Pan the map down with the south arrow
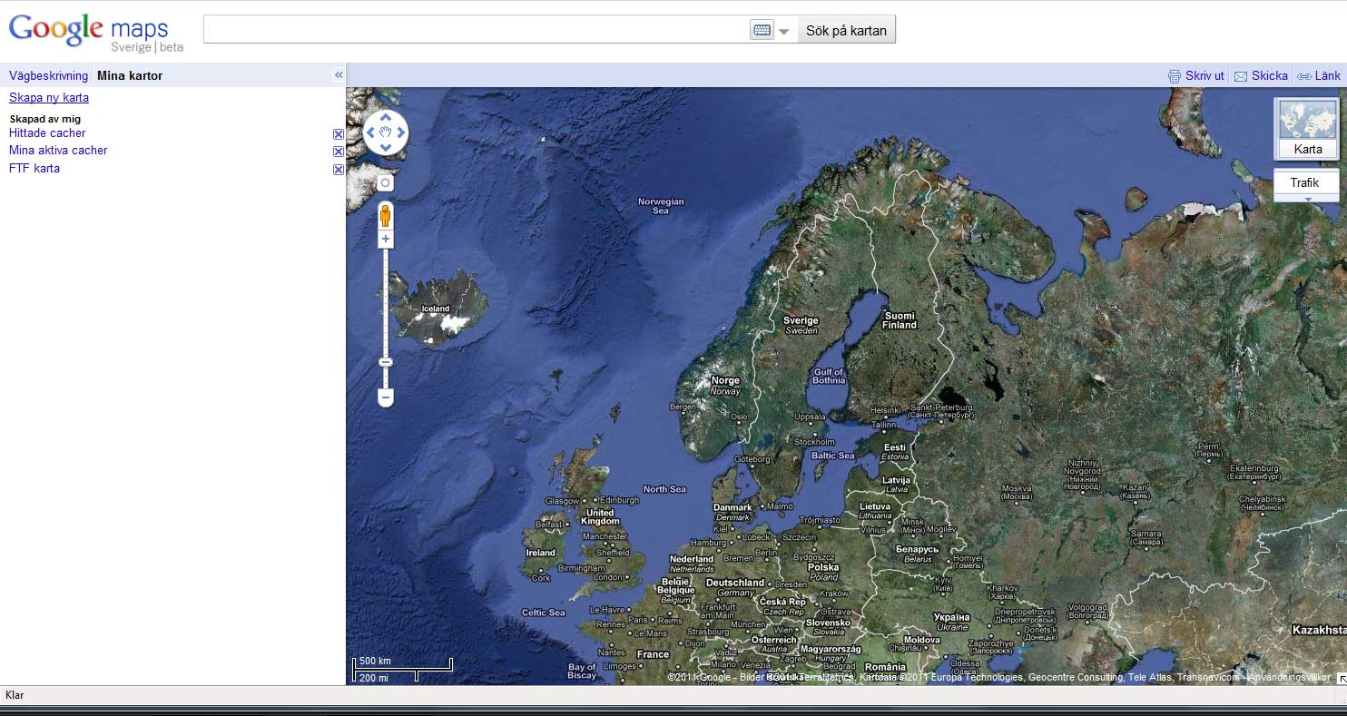The width and height of the screenshot is (1347, 716). point(386,149)
